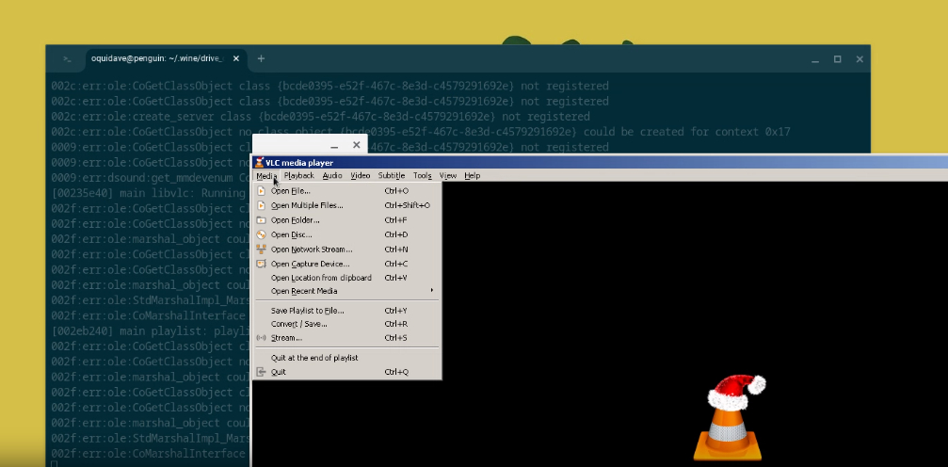Select Open Network Stream... entry
Image resolution: width=948 pixels, height=467 pixels.
click(346, 250)
